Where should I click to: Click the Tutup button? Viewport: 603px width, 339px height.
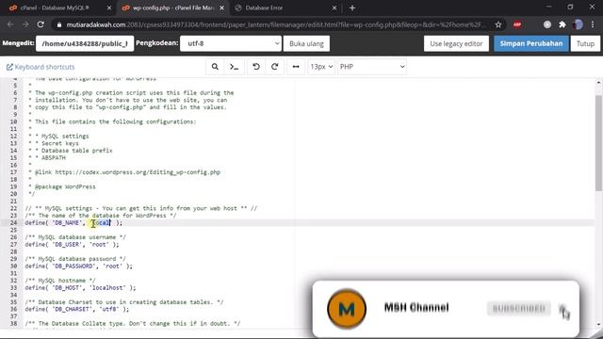pos(585,43)
